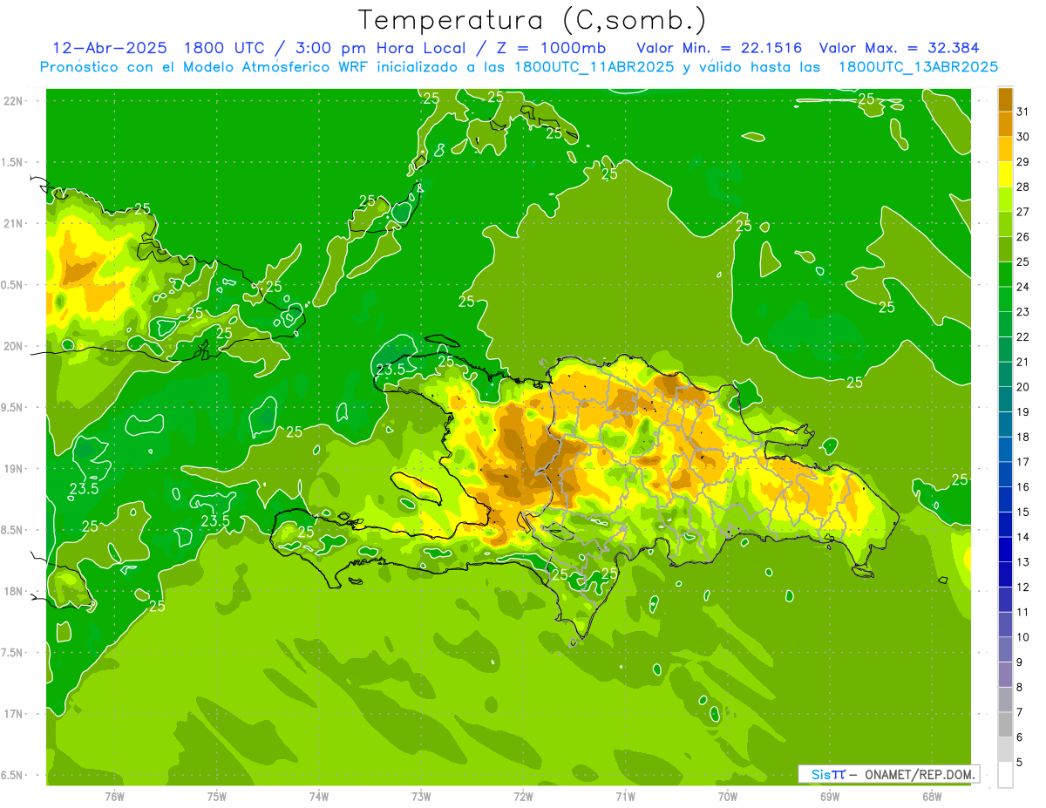
Task: Click the "69W" longitude axis label
Action: coord(830,797)
